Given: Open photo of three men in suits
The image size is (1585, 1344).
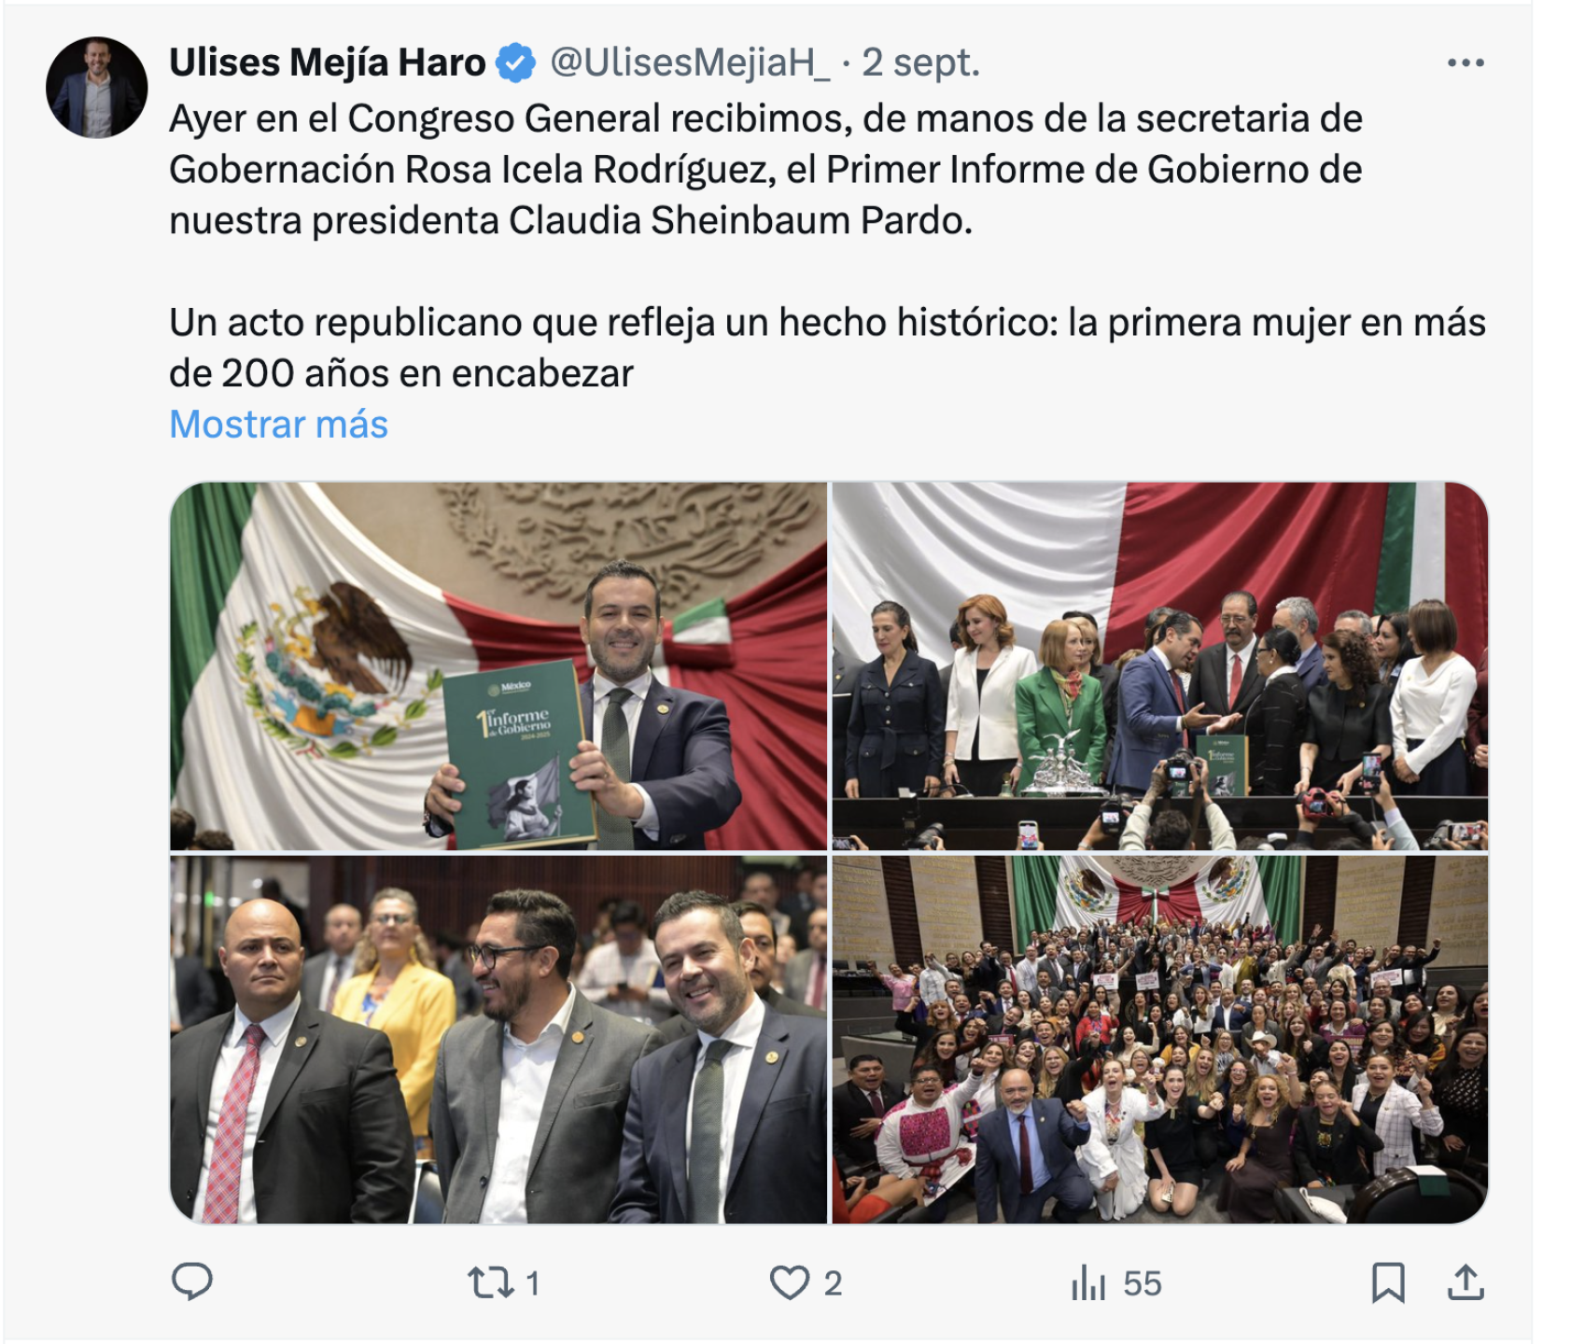Looking at the screenshot, I should pos(498,1040).
